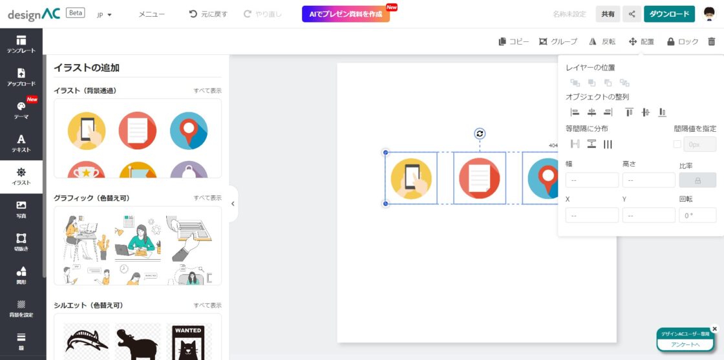Click AIでプレゼン資料を作成 button

[x=345, y=14]
